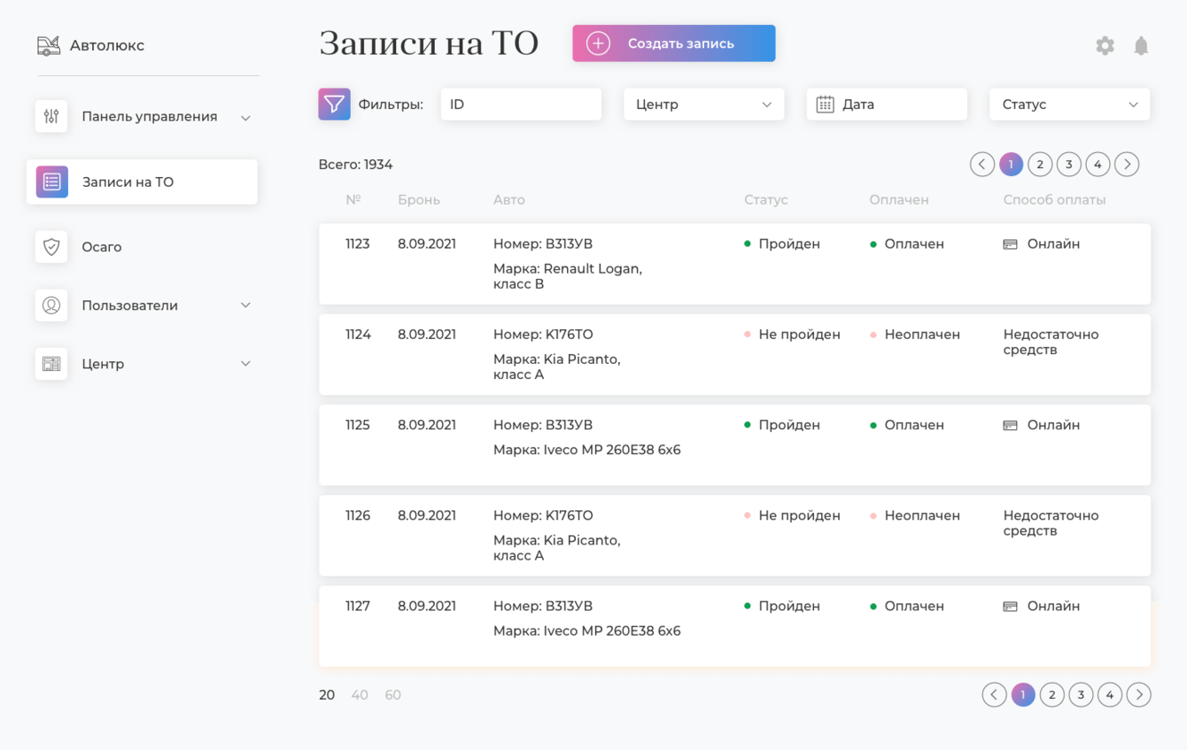The image size is (1187, 750).
Task: Select page 3 in bottom pagination
Action: [x=1081, y=695]
